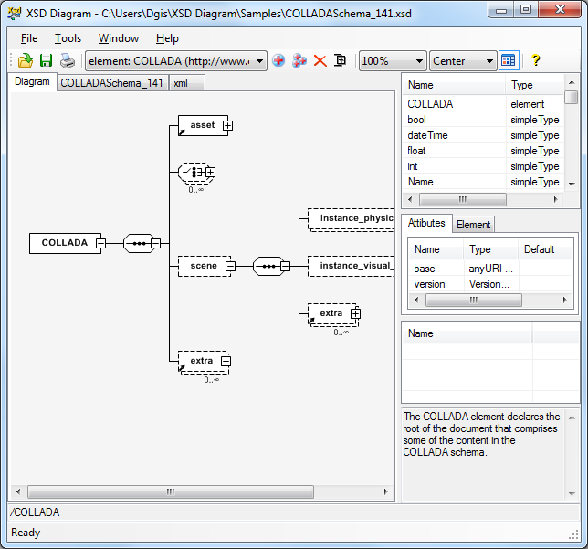Open the 100% zoom dropdown

tap(419, 61)
